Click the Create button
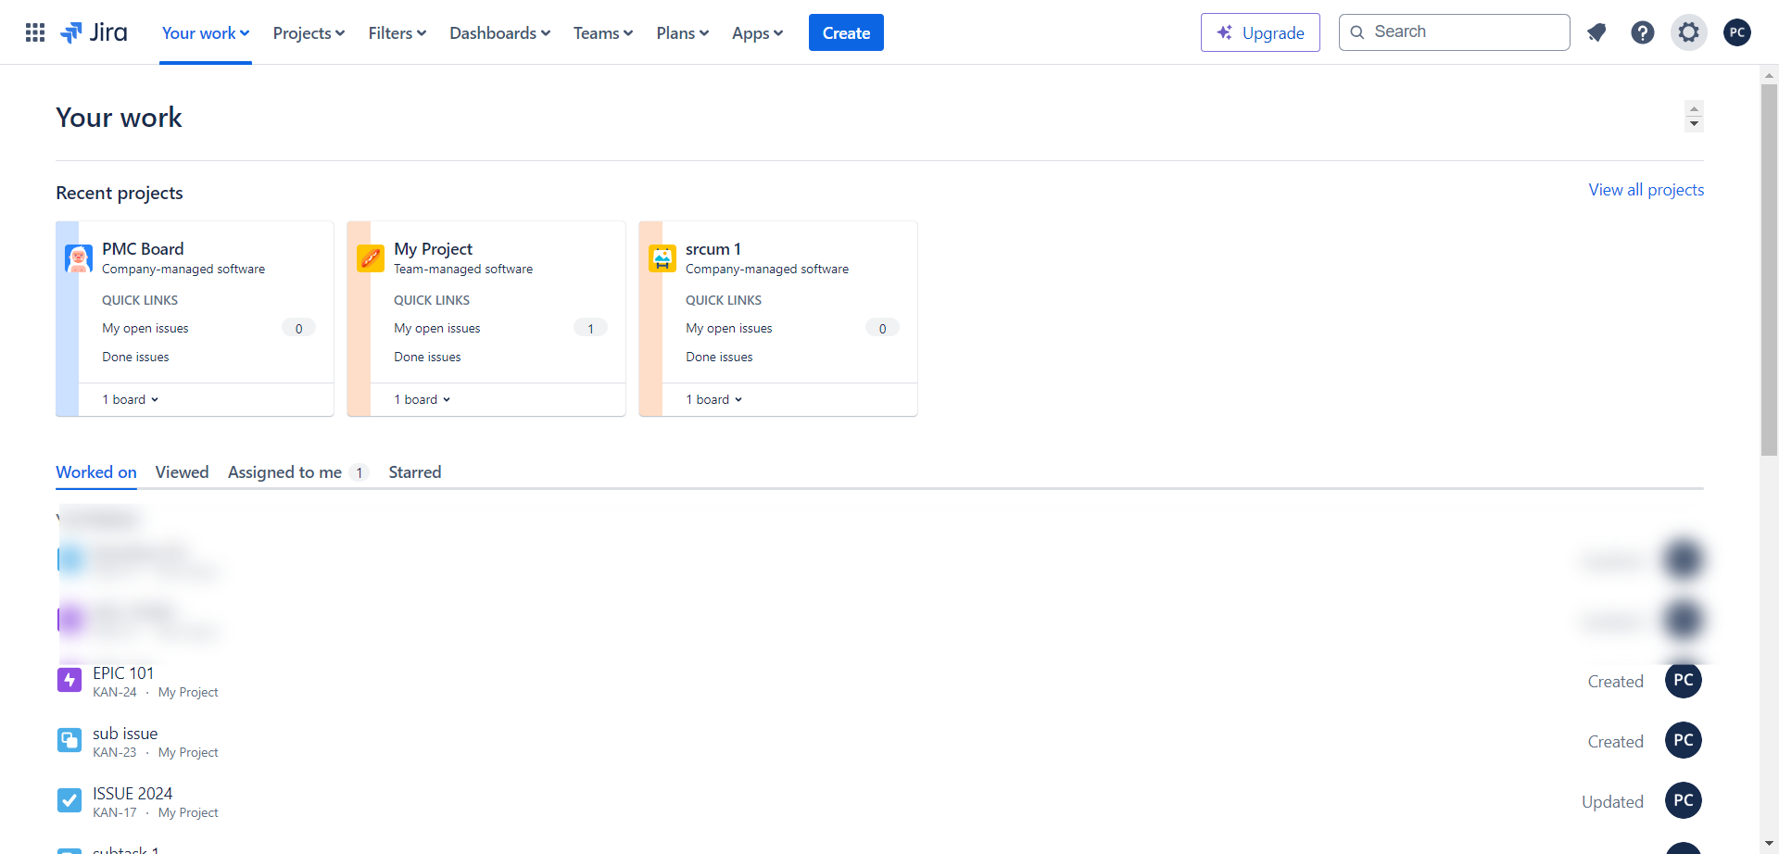 coord(846,32)
